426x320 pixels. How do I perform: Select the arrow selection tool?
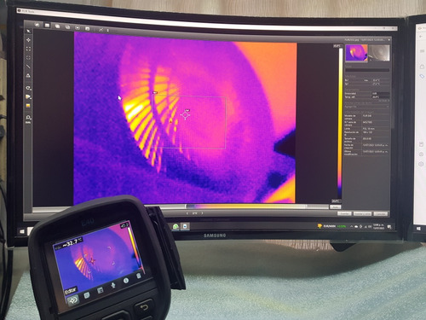(x=28, y=31)
